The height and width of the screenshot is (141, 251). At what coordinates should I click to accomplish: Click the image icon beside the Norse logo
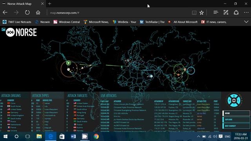tap(4, 29)
